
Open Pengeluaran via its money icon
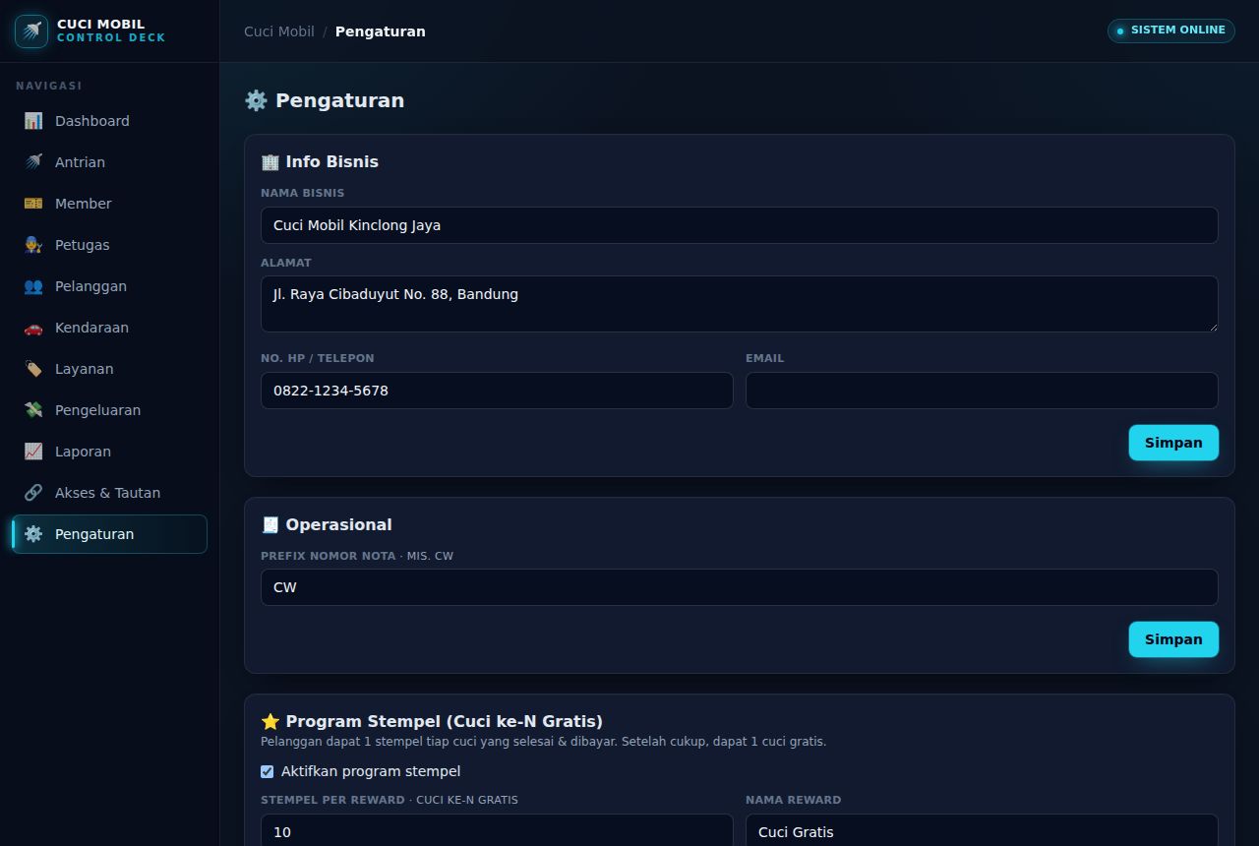pos(33,410)
